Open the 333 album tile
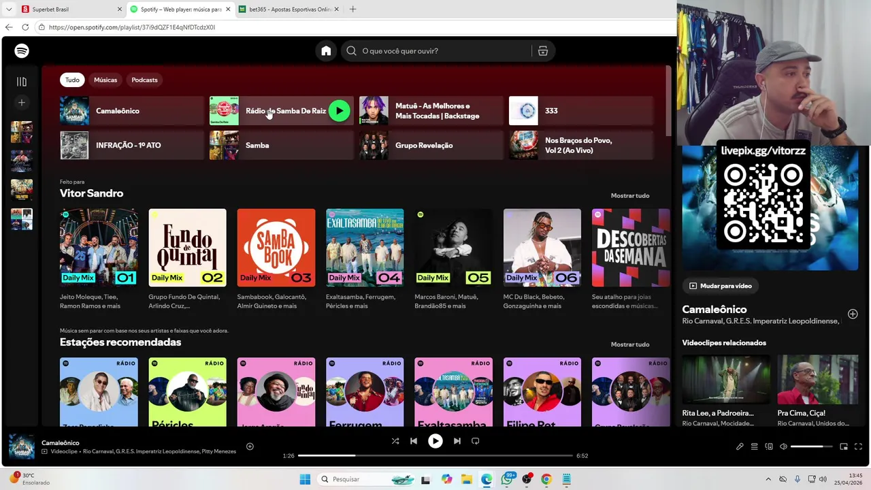Screen dimensions: 871x490 581,111
